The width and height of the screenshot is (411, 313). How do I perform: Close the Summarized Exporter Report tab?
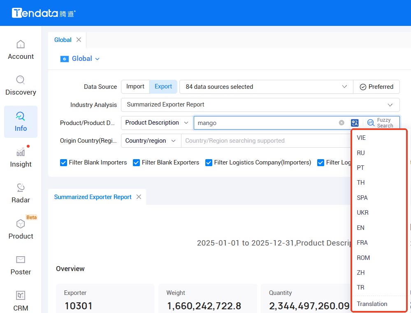[139, 197]
